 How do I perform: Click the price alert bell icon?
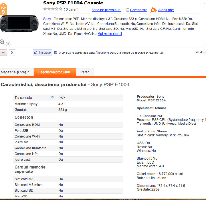point(153,10)
